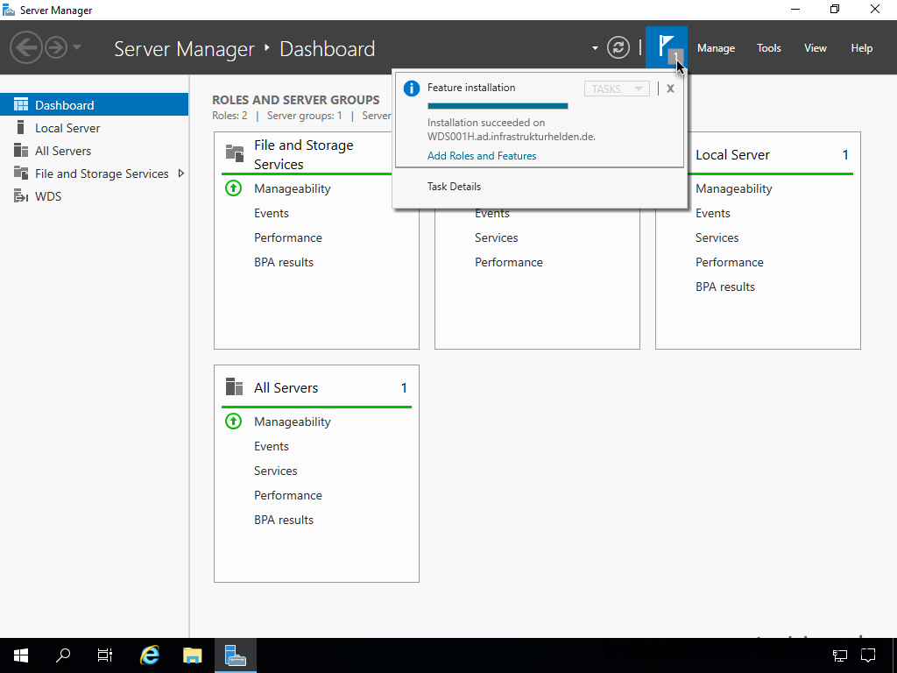
Task: Open File Explorer from the taskbar
Action: (x=192, y=655)
